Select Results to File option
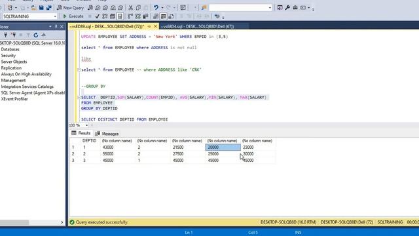The image size is (419, 236). pyautogui.click(x=171, y=16)
